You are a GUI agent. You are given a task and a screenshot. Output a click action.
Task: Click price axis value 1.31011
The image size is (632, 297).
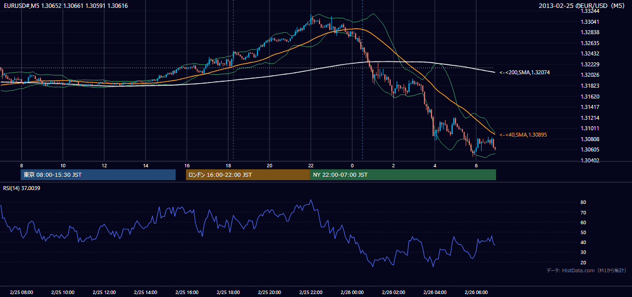click(591, 128)
